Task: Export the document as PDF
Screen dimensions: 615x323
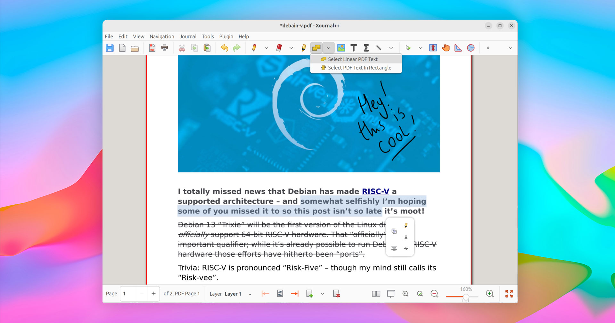Action: click(152, 48)
